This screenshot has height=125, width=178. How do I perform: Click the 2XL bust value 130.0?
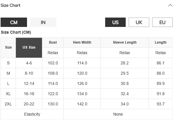53,104
